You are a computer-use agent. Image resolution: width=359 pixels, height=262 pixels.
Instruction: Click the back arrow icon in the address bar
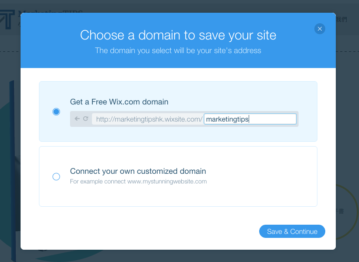77,118
